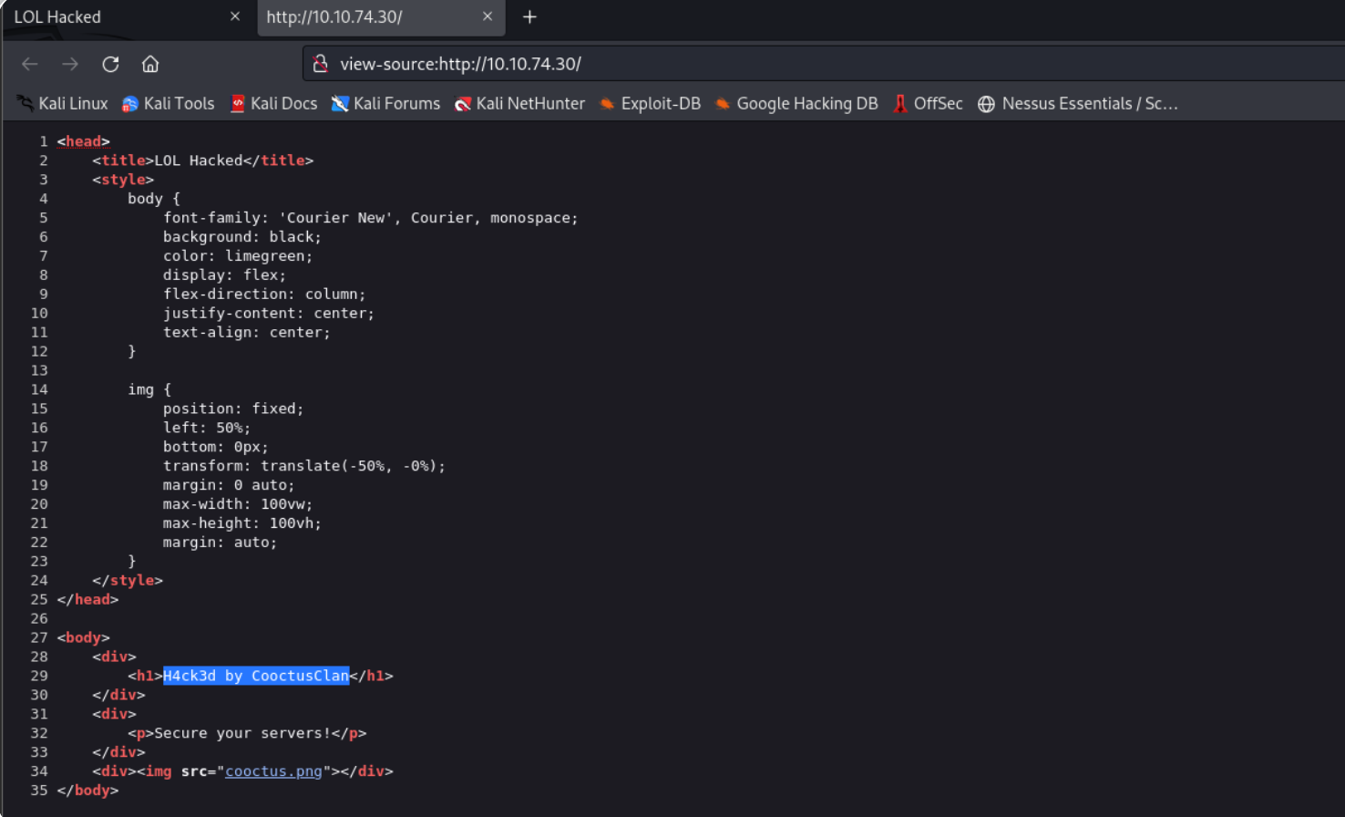
Task: Open the Nessus Essentials bookmark
Action: pos(1078,104)
